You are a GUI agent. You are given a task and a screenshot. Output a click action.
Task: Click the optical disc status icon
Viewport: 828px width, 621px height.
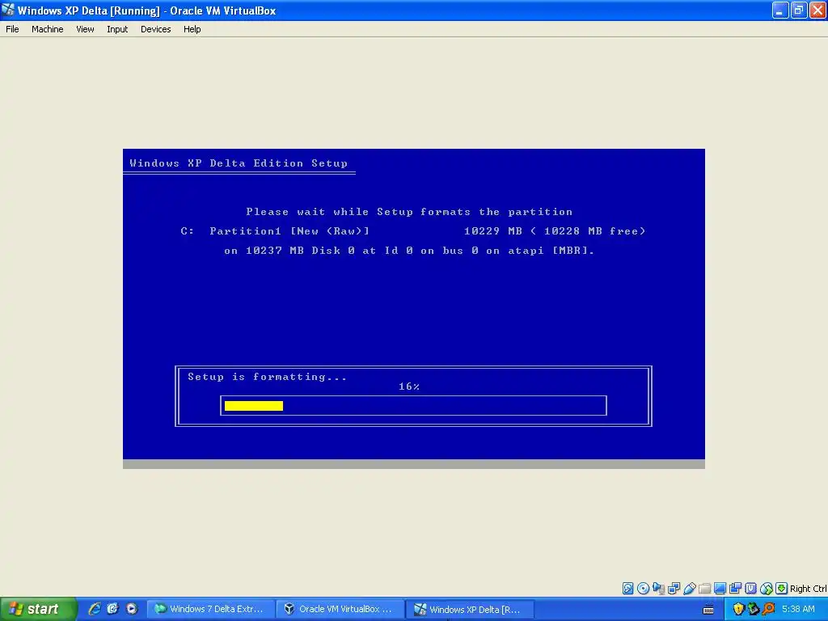tap(643, 589)
